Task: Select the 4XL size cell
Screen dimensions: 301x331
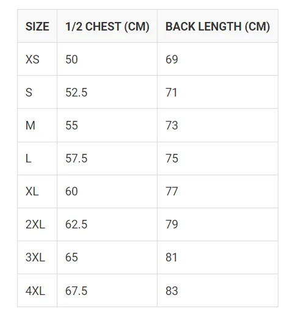Action: (x=37, y=291)
